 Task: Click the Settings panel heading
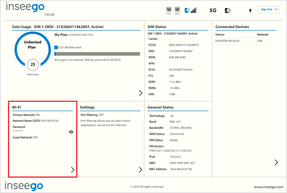pyautogui.click(x=87, y=108)
